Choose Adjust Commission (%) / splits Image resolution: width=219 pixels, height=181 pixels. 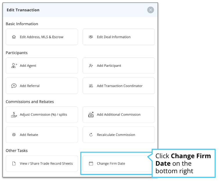[x=42, y=114]
